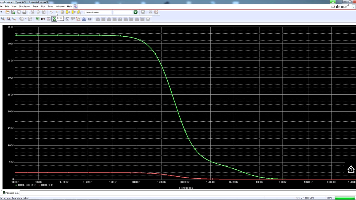Click the 100% status bar indicator
Image resolution: width=356 pixels, height=200 pixels.
[x=329, y=198]
